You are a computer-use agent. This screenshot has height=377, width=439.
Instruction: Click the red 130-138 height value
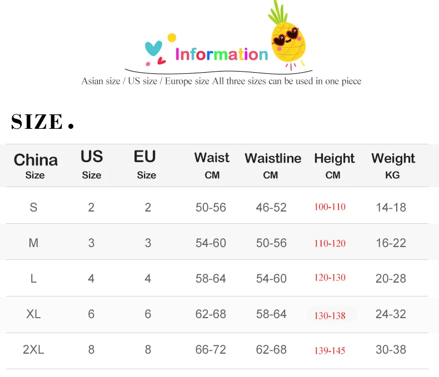point(330,315)
